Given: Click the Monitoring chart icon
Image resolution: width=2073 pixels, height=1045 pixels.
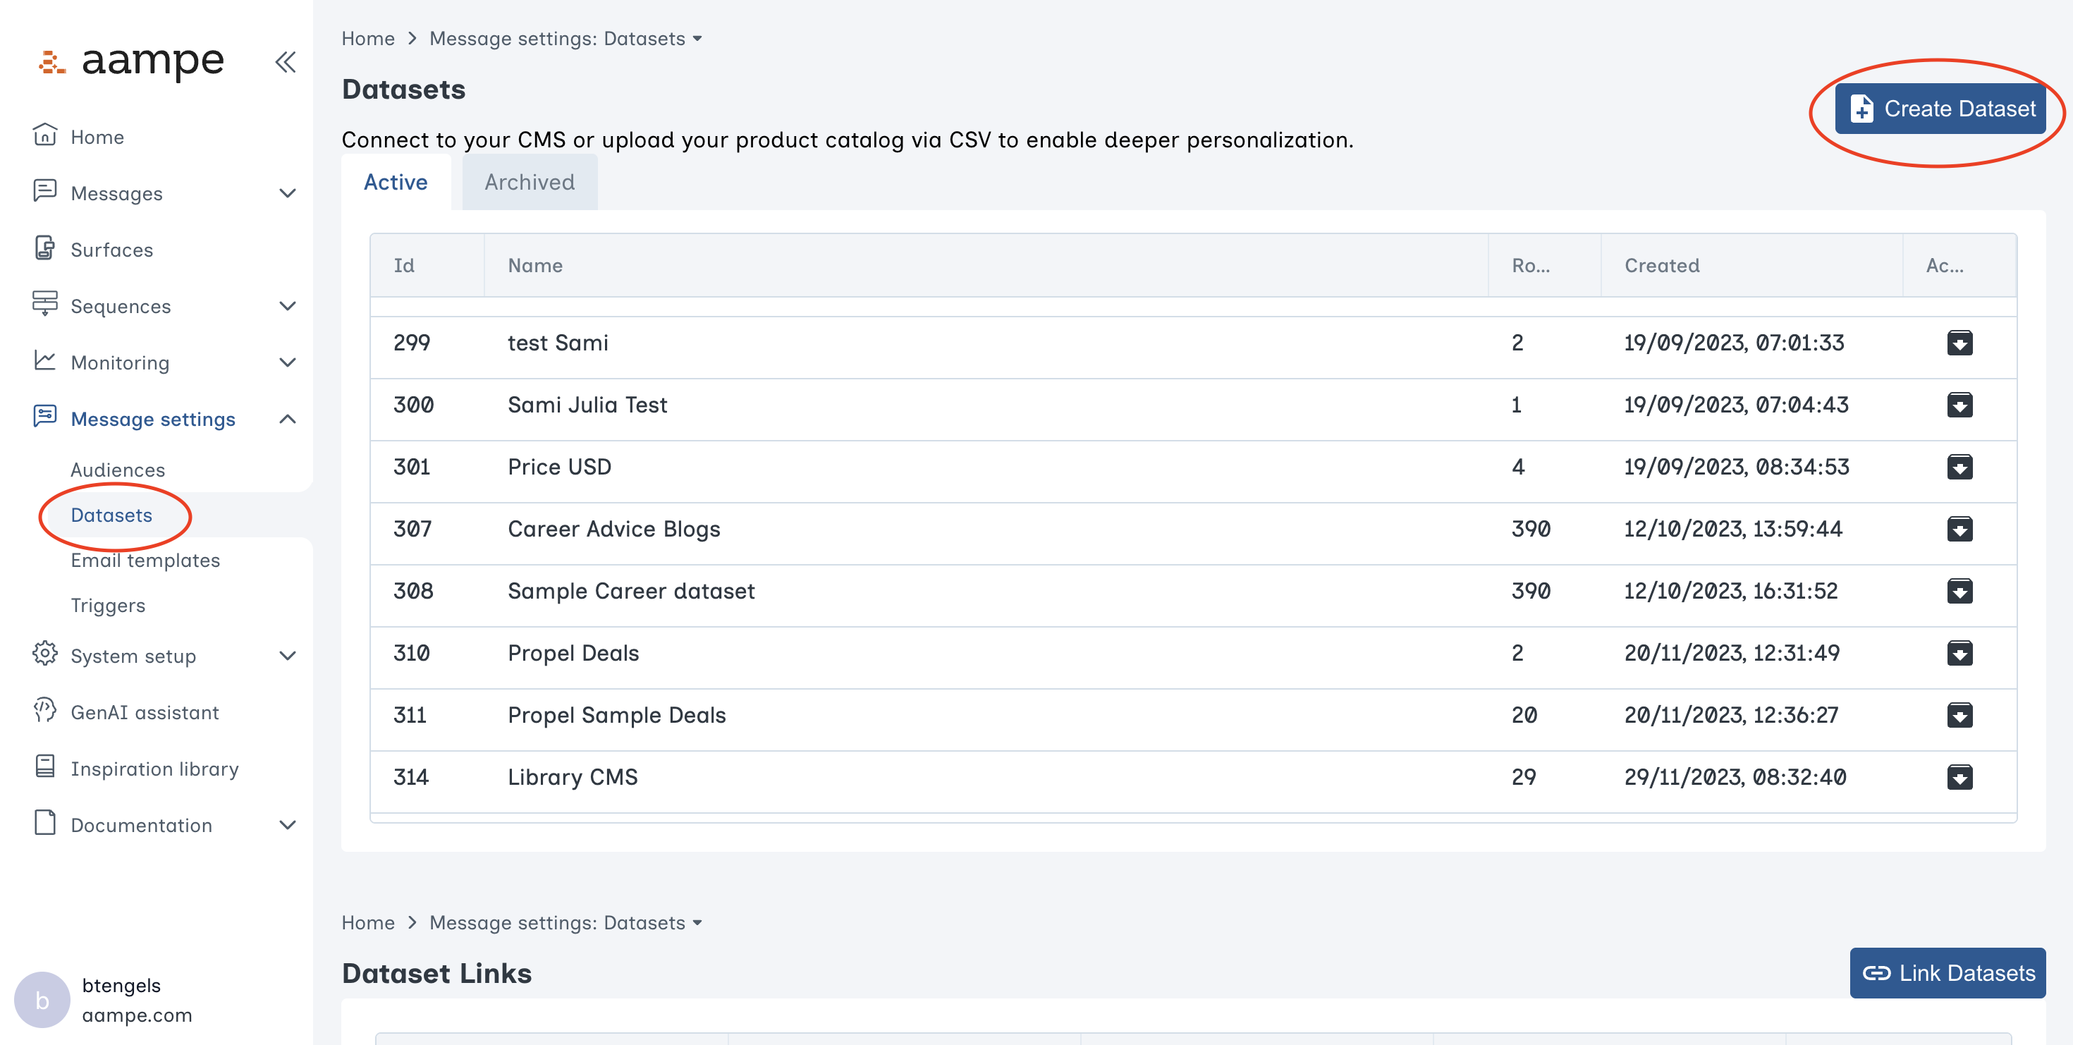Looking at the screenshot, I should [x=45, y=360].
